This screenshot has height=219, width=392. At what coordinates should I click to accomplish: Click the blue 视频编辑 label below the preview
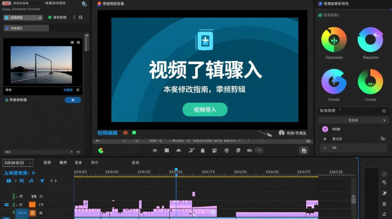click(107, 133)
